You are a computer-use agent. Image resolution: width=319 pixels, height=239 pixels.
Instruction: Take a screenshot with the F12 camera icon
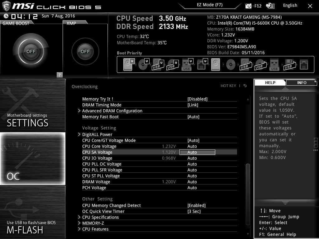(x=248, y=6)
